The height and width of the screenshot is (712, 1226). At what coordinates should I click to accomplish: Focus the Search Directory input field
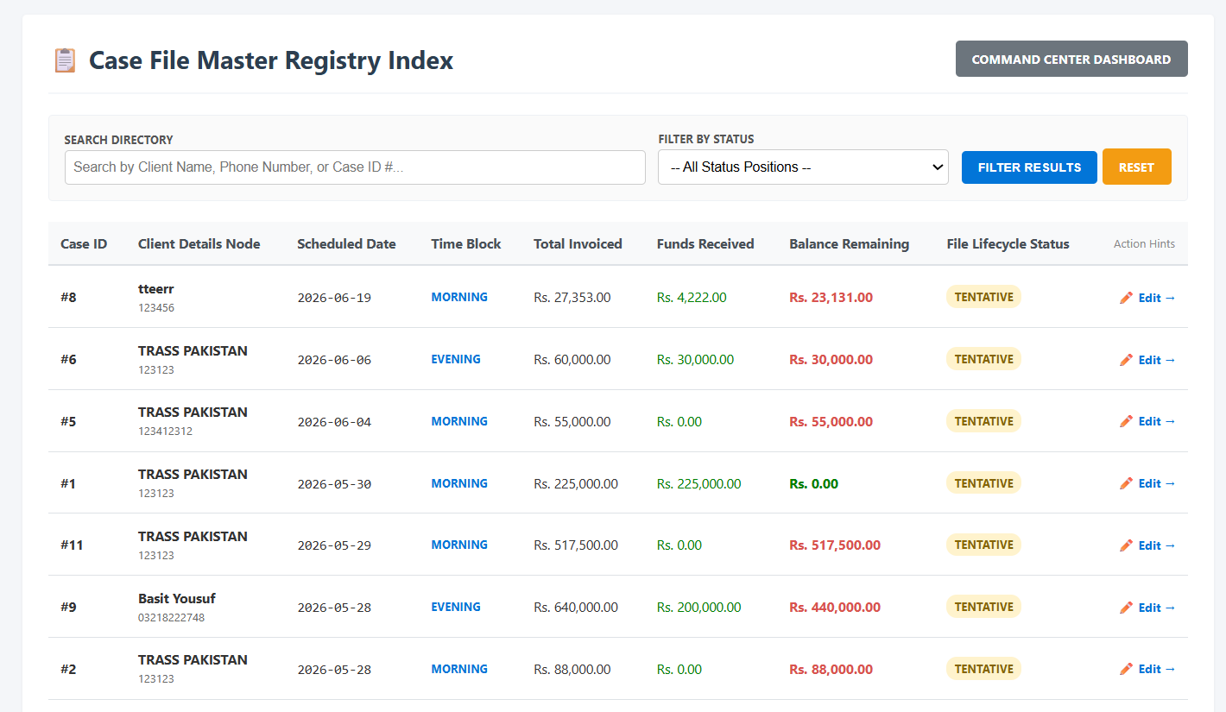(355, 167)
